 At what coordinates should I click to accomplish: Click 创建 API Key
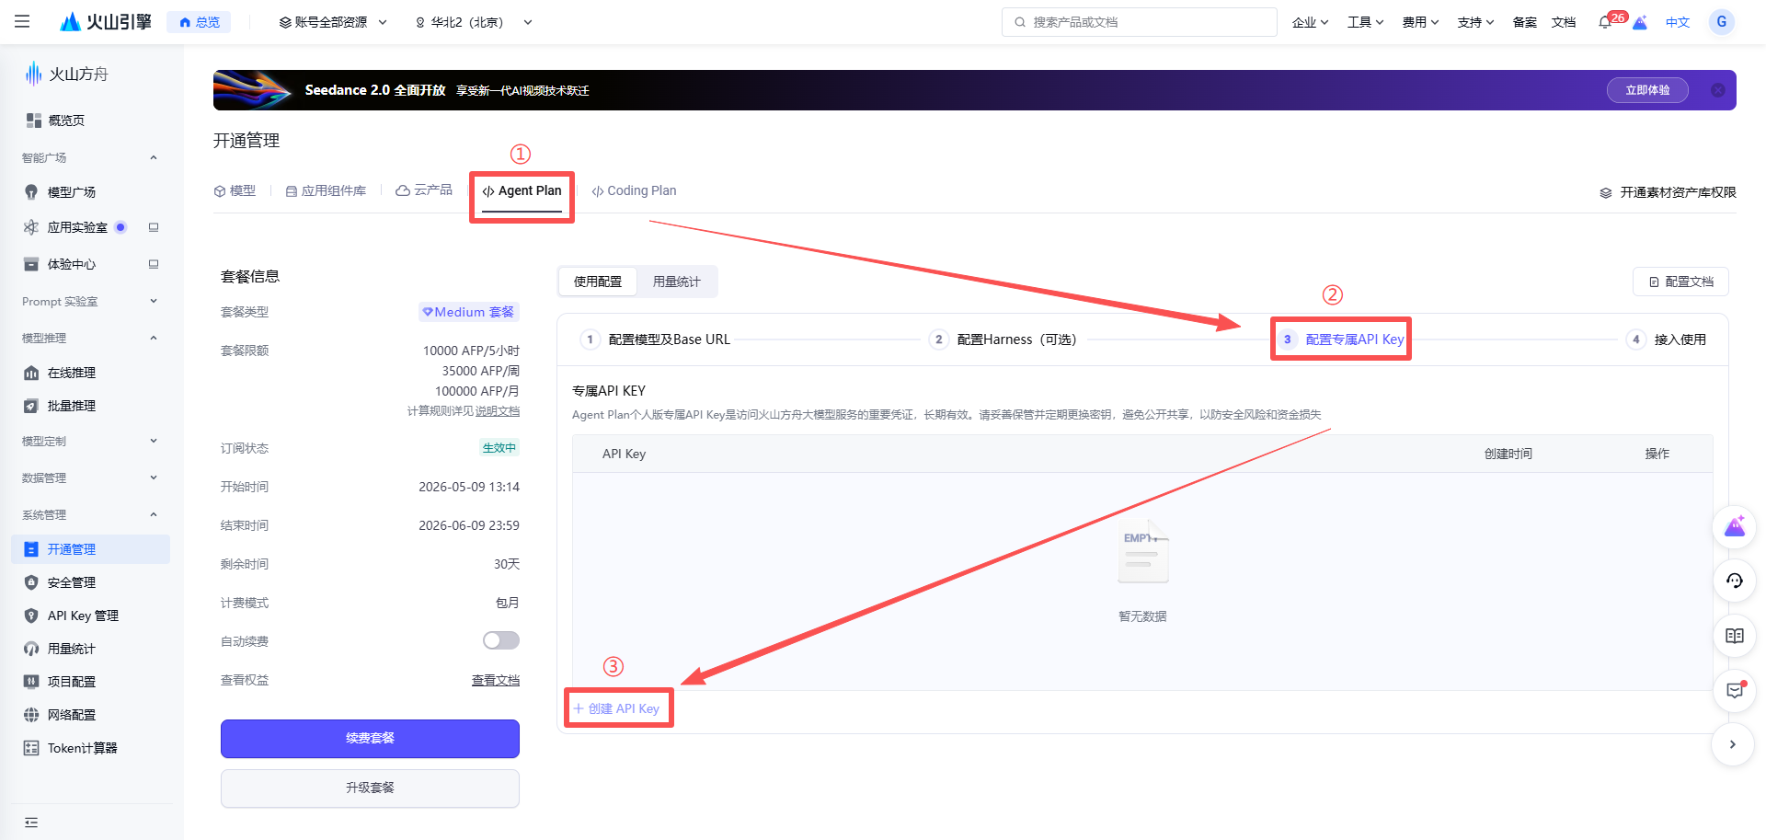(617, 708)
